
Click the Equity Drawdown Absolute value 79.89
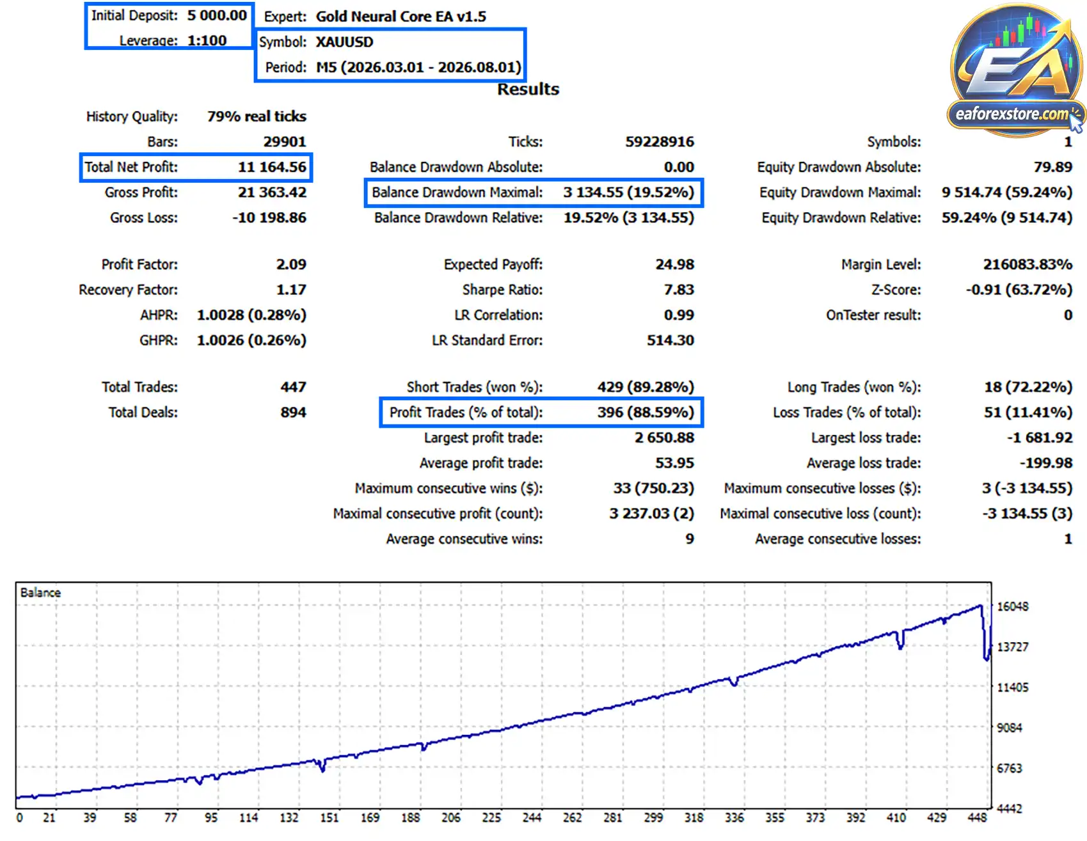pyautogui.click(x=1053, y=167)
